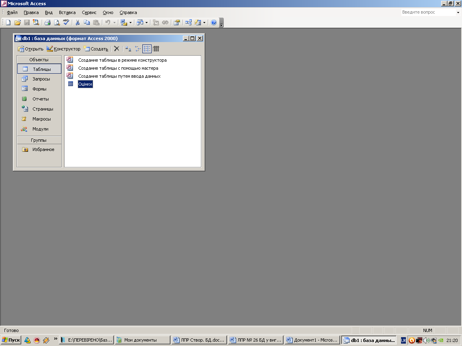Click the Office Links Word icon
The image size is (462, 346).
coord(124,22)
